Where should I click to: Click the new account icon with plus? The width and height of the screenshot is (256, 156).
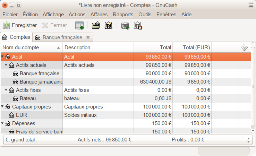coord(125,25)
